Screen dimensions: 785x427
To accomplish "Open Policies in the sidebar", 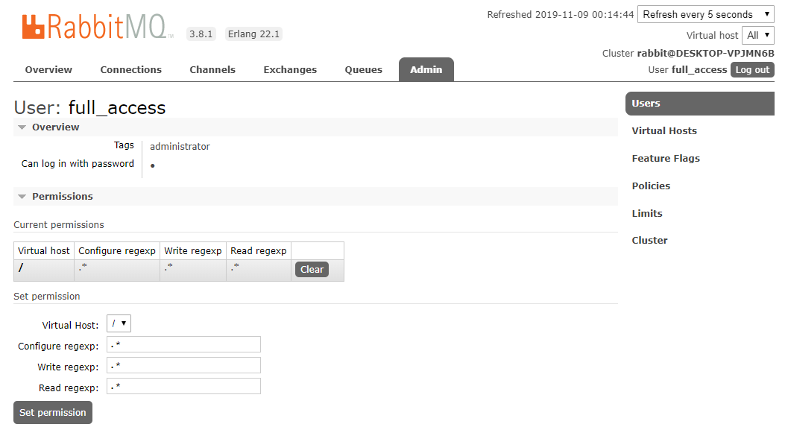I will (651, 186).
